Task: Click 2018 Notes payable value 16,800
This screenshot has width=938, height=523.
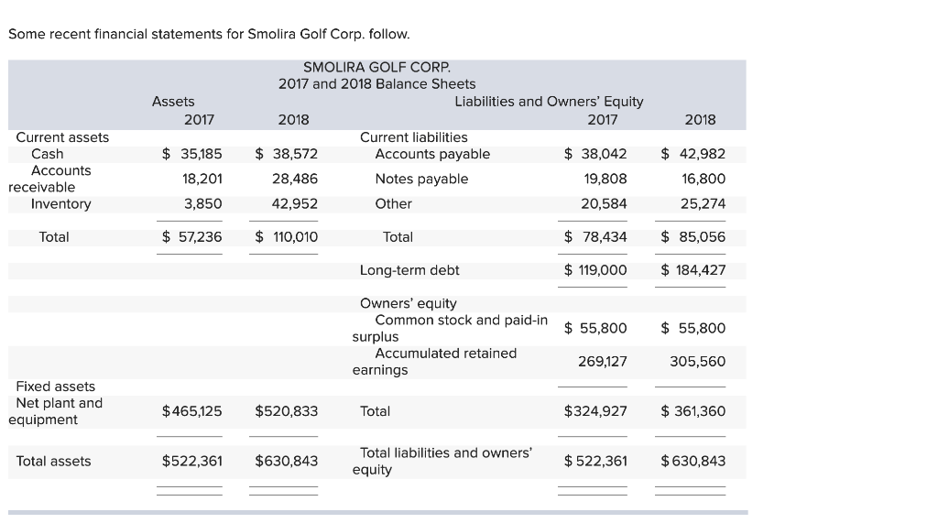Action: (x=703, y=179)
